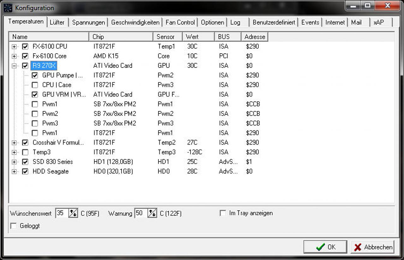Viewport: 404px width, 260px height.
Task: Click the SpeedFan icon in title bar
Action: pos(8,8)
